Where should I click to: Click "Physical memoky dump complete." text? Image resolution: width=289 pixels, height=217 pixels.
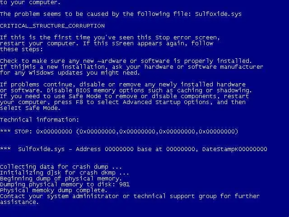(x=53, y=190)
